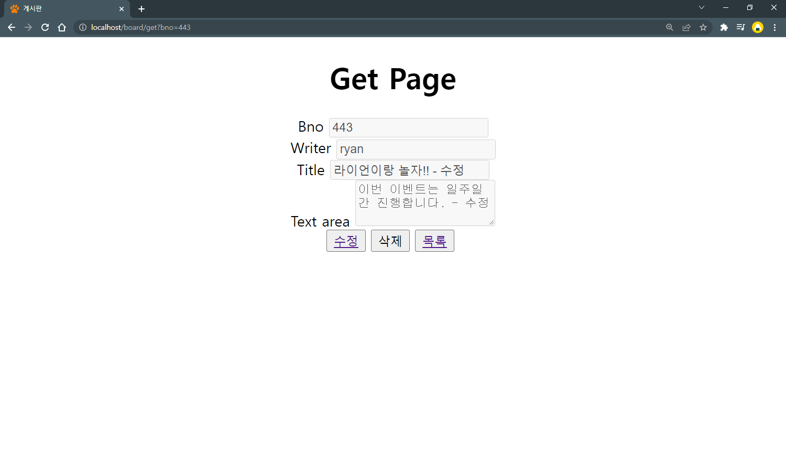Click the Title input field

(410, 170)
